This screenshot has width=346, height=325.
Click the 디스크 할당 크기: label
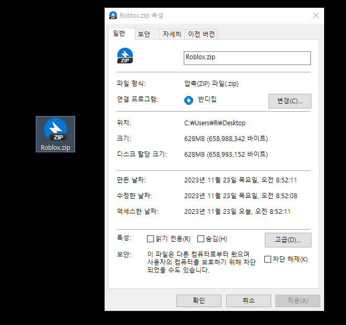coord(142,154)
